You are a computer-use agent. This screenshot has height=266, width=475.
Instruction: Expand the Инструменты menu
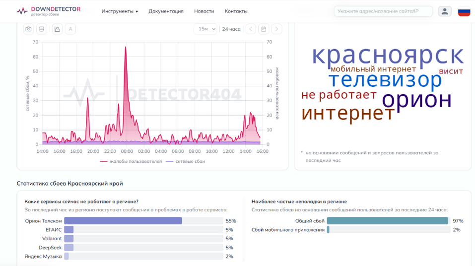(x=120, y=11)
